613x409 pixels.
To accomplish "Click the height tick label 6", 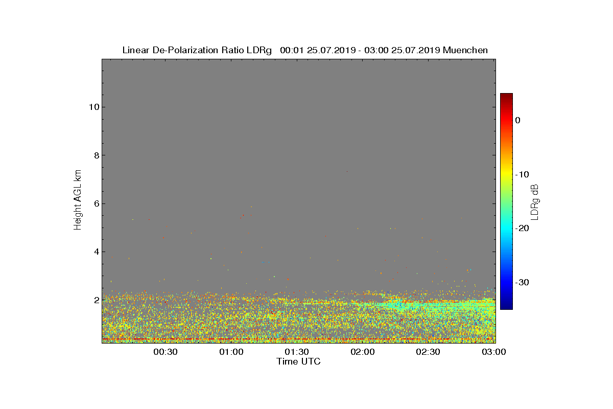I will click(96, 203).
